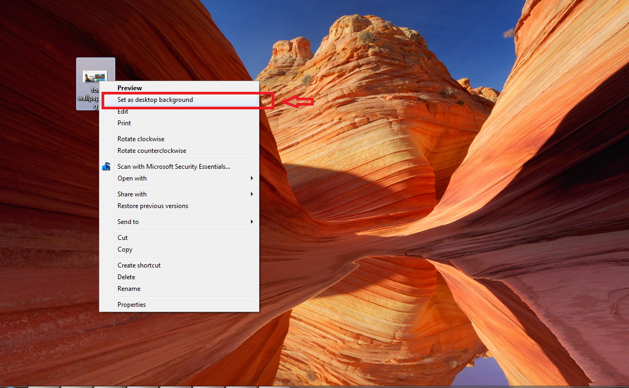Click the Microsoft Security Essentials icon in the menu
629x388 pixels.
point(106,167)
